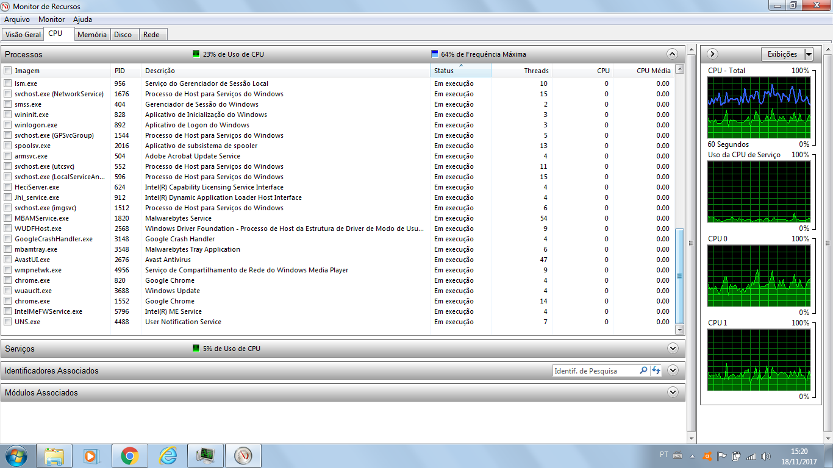The width and height of the screenshot is (833, 468).
Task: Check the lsm.exe process checkbox
Action: click(8, 83)
